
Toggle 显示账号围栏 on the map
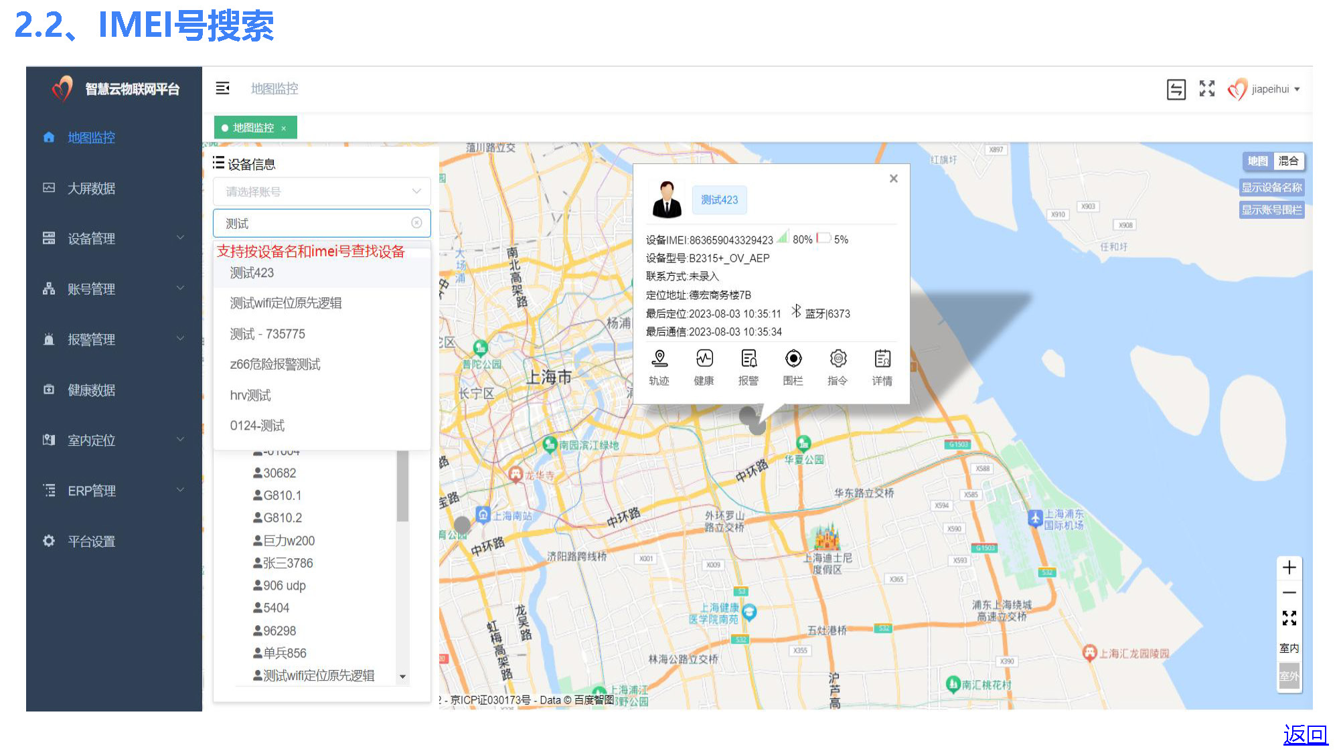point(1272,210)
